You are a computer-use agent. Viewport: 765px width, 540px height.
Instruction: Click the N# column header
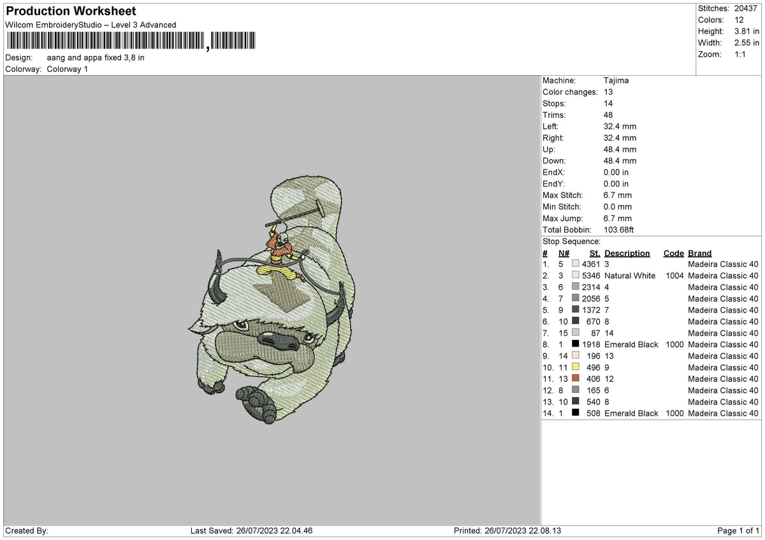(564, 253)
